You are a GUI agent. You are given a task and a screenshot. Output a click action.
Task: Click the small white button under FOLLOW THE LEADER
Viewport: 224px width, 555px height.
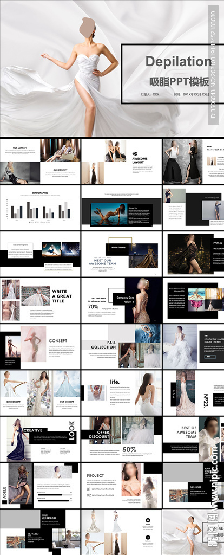pos(210,357)
